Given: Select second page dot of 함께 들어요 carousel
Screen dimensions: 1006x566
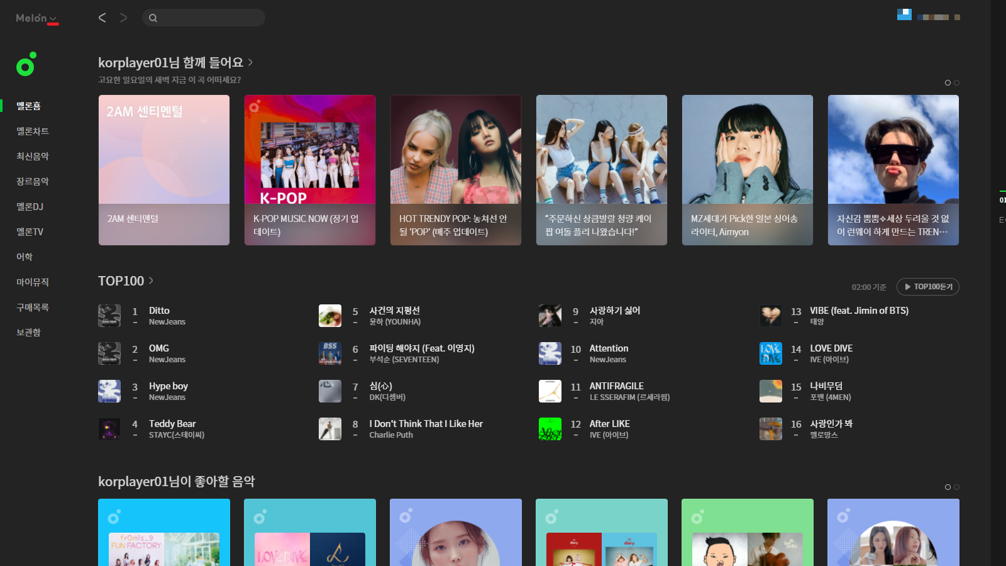Looking at the screenshot, I should pyautogui.click(x=956, y=83).
